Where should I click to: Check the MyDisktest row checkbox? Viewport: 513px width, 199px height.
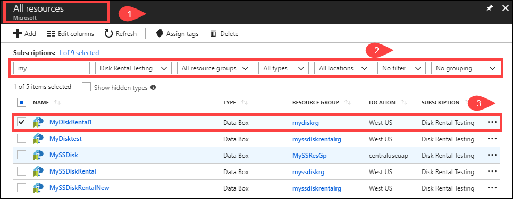(x=22, y=139)
